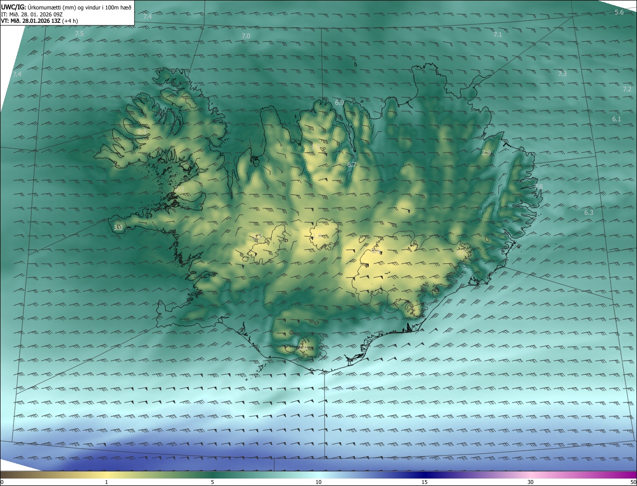Click the 6.7 value label on the map

coord(352,164)
